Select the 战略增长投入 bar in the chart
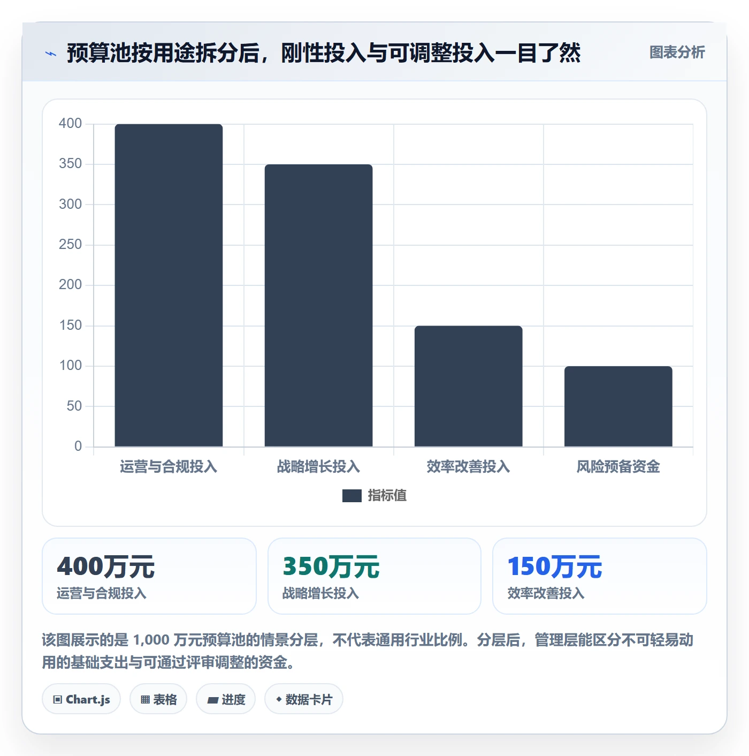 tap(318, 305)
